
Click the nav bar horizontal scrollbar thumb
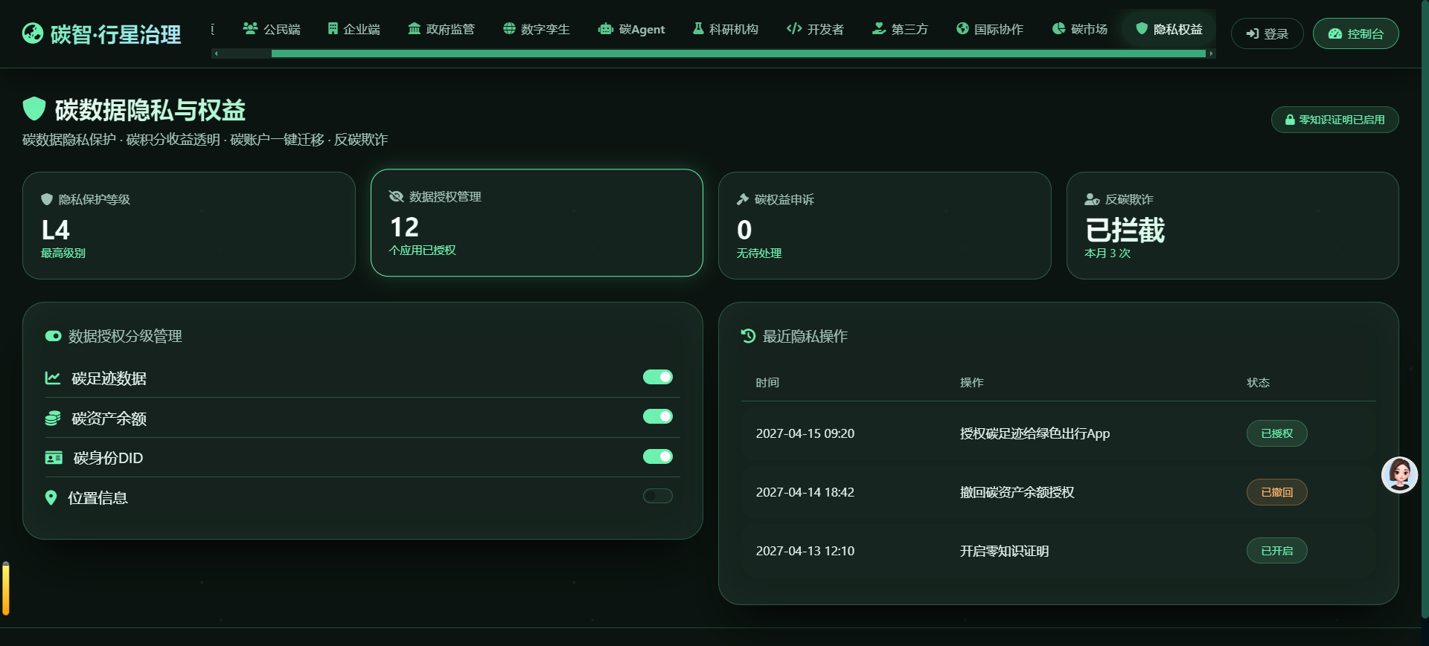(738, 54)
